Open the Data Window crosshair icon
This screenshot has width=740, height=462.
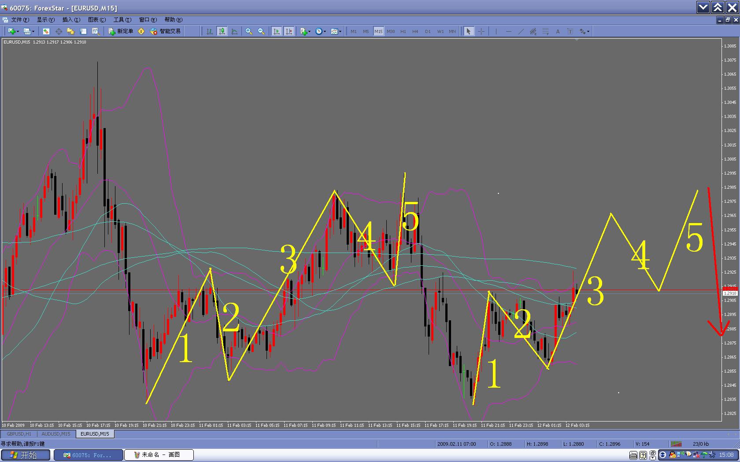59,31
